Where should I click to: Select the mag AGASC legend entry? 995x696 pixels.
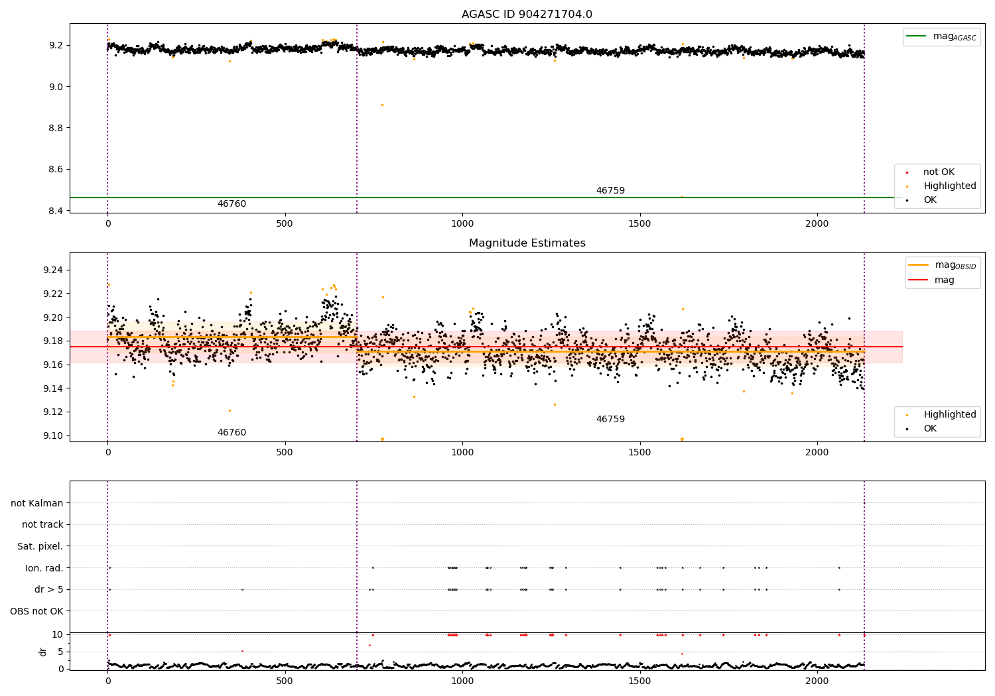941,36
